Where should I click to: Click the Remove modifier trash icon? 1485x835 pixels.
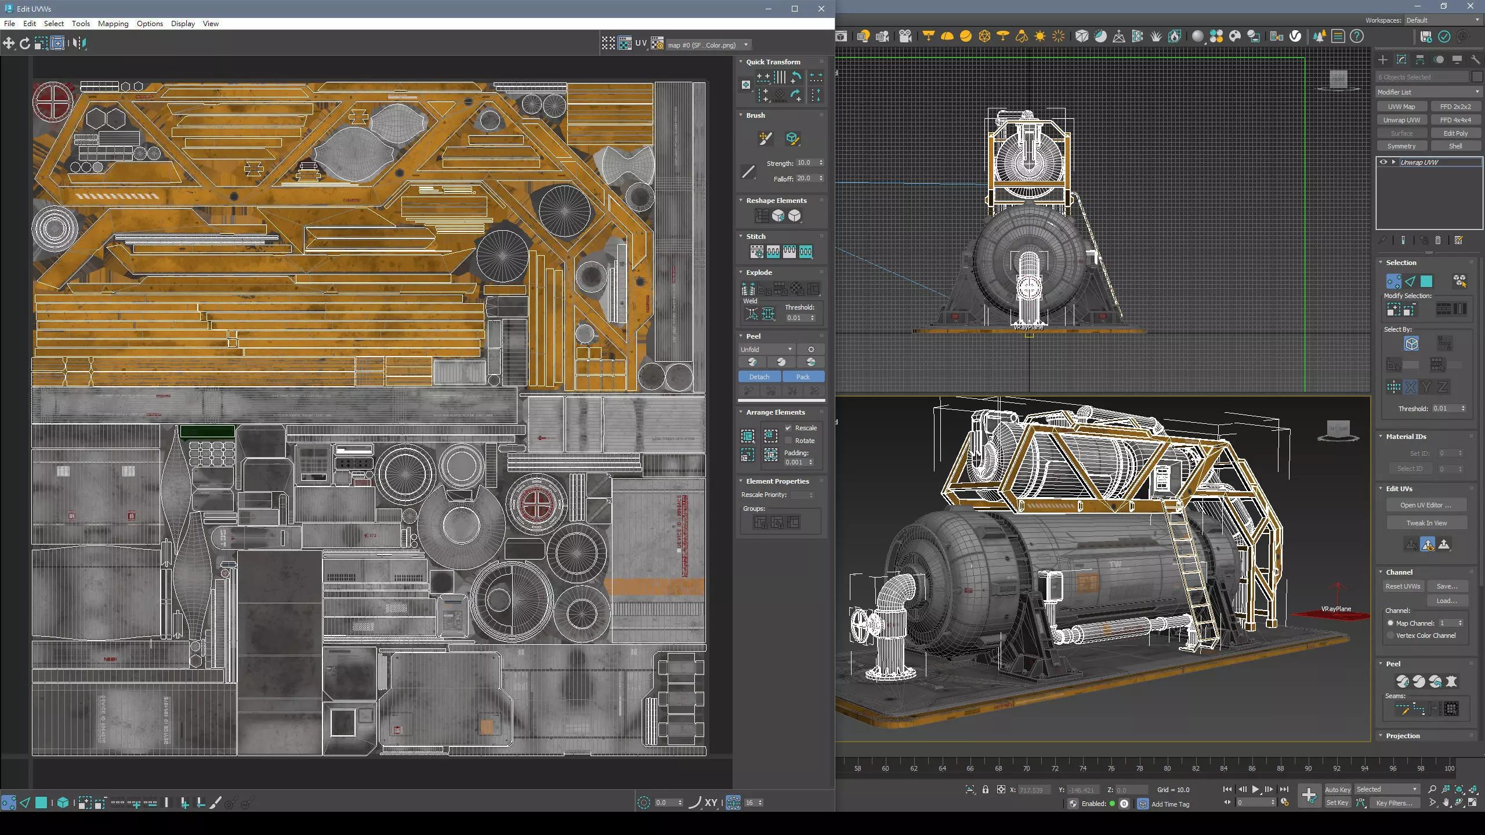1438,240
